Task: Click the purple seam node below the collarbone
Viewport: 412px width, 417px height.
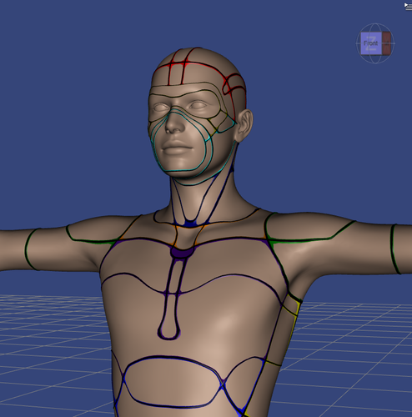Action: click(x=179, y=253)
